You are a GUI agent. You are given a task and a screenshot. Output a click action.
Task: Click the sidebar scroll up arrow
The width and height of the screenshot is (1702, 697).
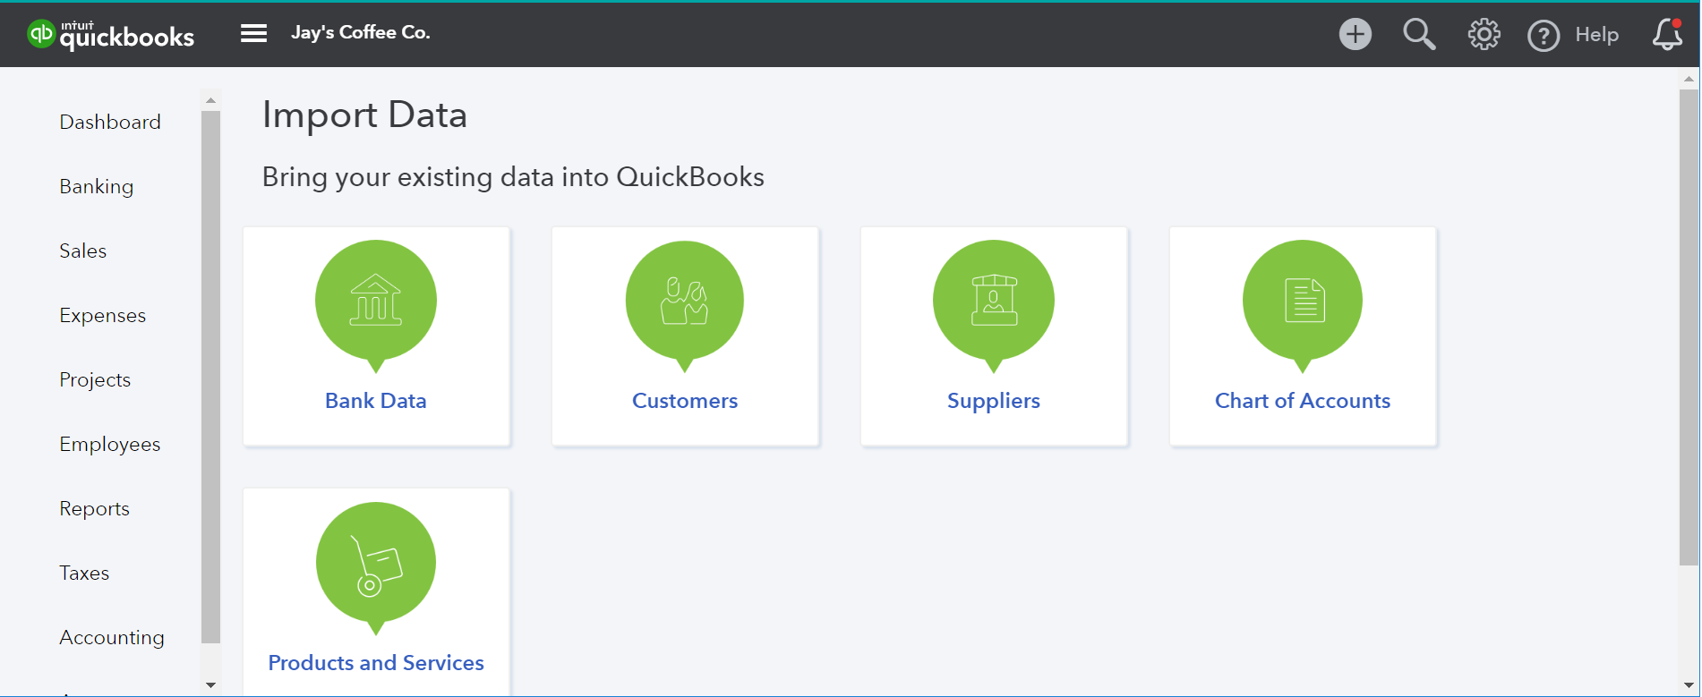(211, 100)
